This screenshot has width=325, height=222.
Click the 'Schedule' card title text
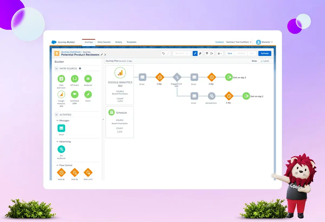(121, 113)
